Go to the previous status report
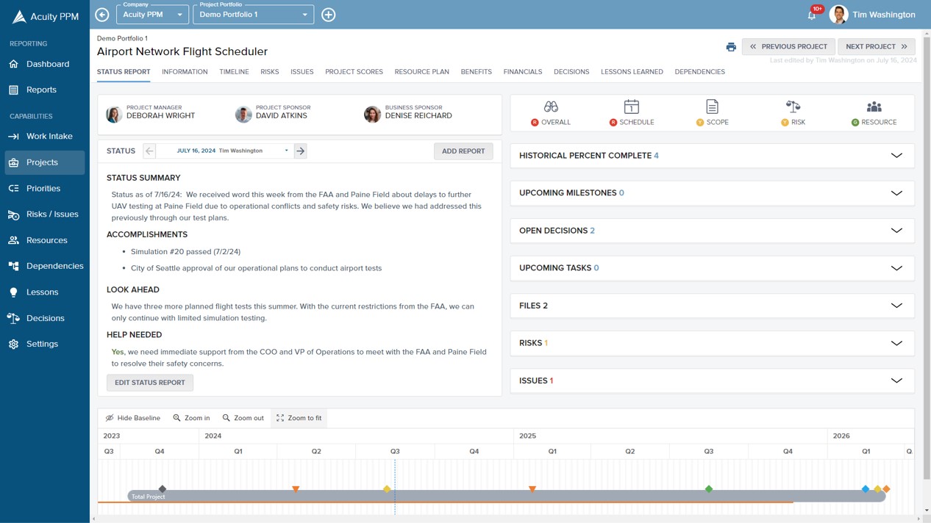Viewport: 931px width, 523px height. coord(149,151)
